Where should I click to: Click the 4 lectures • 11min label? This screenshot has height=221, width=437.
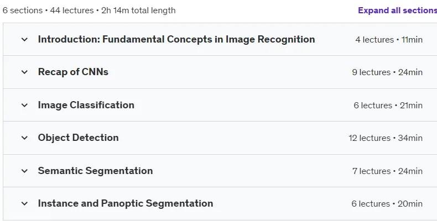tap(389, 40)
